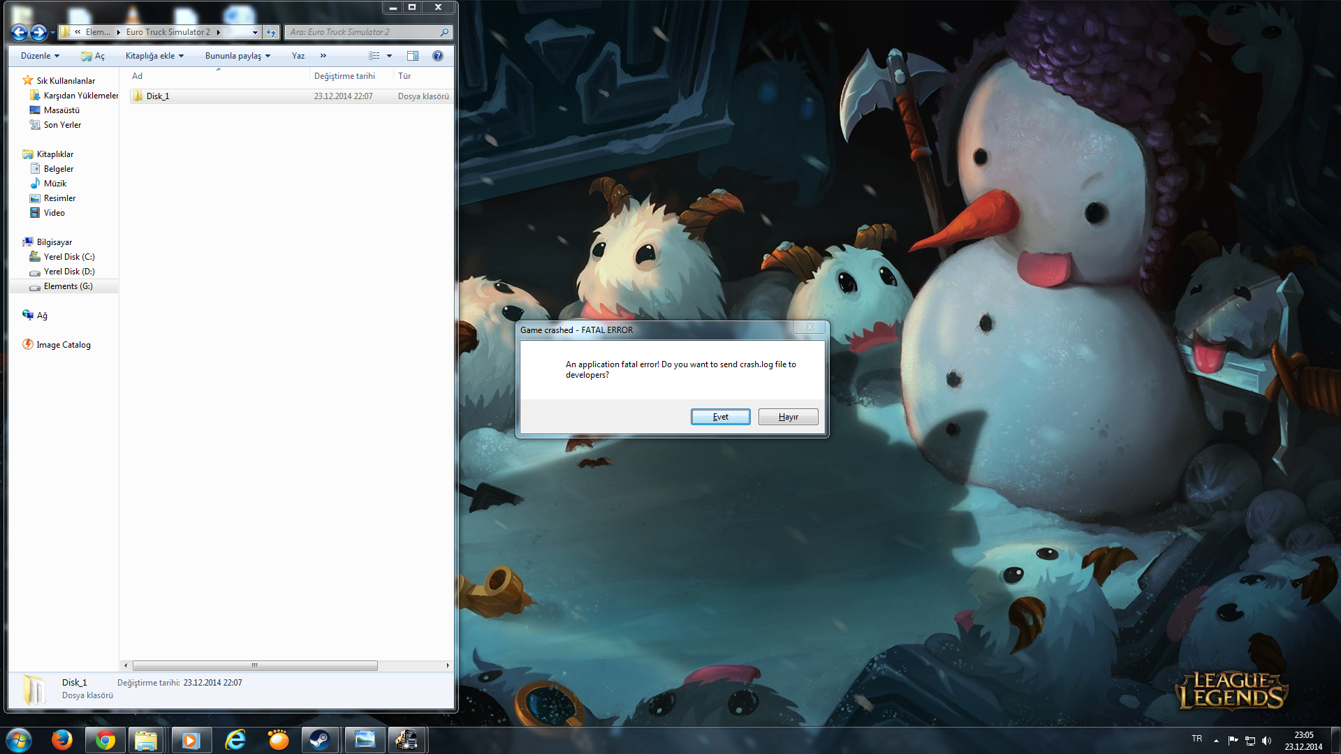Click the Euro Truck Simulator 2 breadcrumb
Screen dimensions: 1341x754
(168, 32)
